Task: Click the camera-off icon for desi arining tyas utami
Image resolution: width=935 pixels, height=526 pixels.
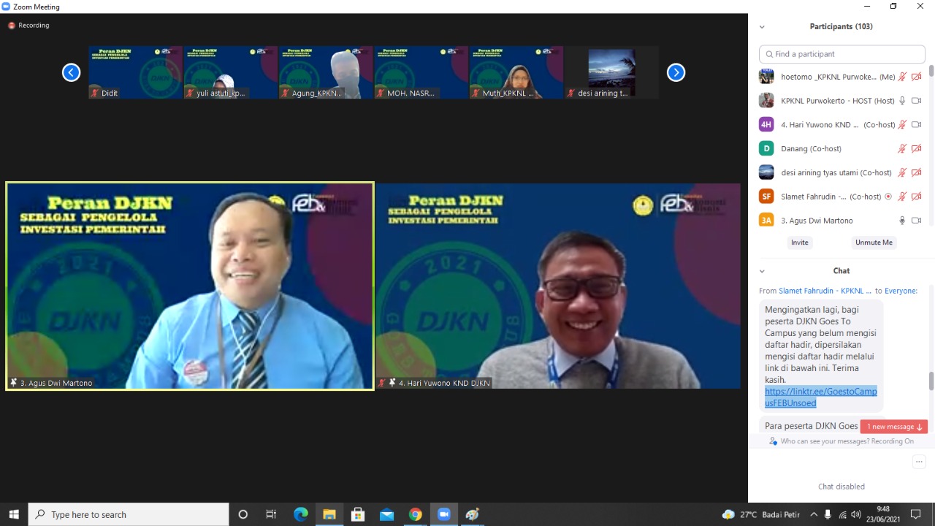Action: pyautogui.click(x=916, y=172)
